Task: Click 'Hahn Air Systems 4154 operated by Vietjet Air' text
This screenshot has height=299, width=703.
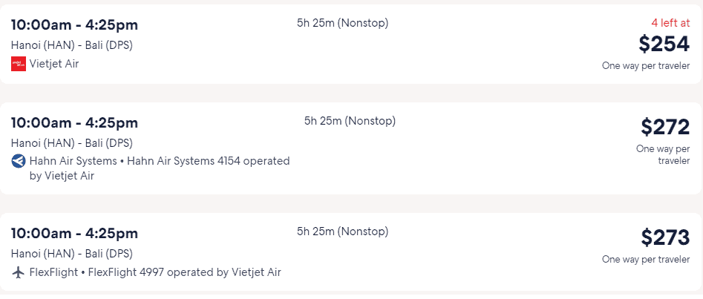Action: [160, 168]
